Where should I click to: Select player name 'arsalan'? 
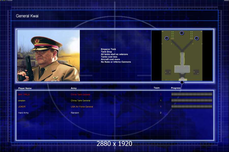point(22,101)
